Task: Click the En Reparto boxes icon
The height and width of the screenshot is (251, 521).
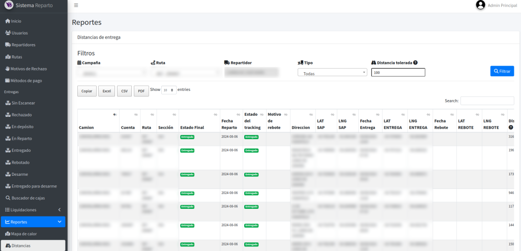Action: click(x=8, y=139)
